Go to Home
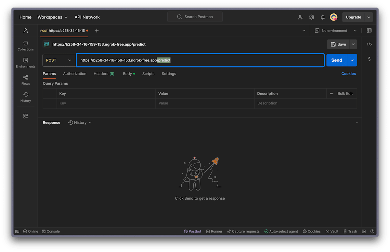 tap(25, 17)
